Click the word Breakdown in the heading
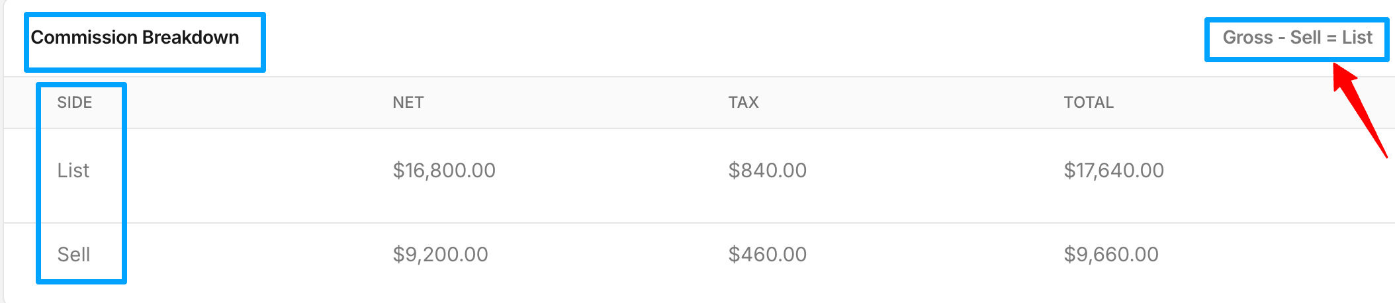 click(191, 38)
